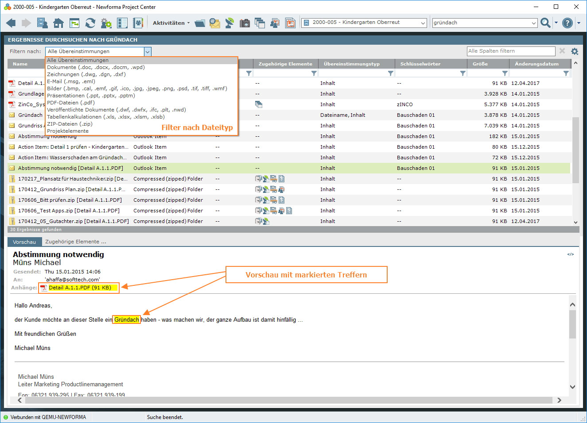Expand the gründach search history dropdown
The height and width of the screenshot is (423, 587).
(533, 23)
